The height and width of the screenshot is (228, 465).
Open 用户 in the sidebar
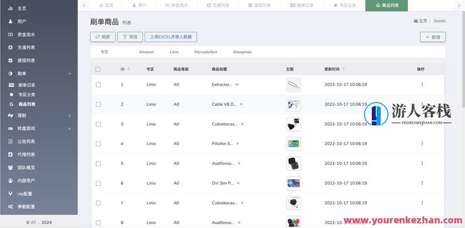[x=38, y=21]
